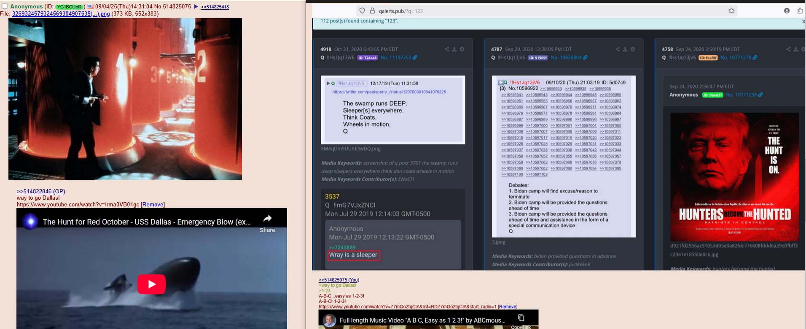Click the US flag icon in the post header
The width and height of the screenshot is (806, 329).
tap(90, 7)
